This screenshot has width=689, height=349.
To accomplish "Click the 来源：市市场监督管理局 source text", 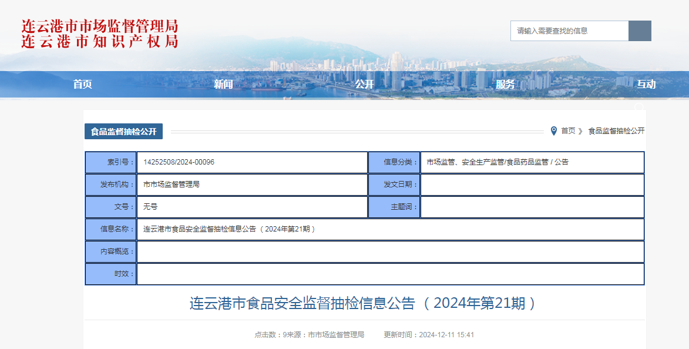I will 325,335.
